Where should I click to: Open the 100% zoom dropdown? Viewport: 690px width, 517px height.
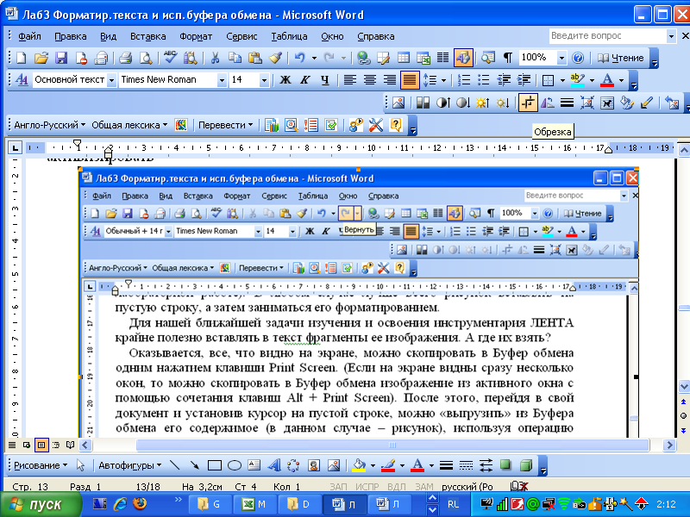(x=562, y=58)
